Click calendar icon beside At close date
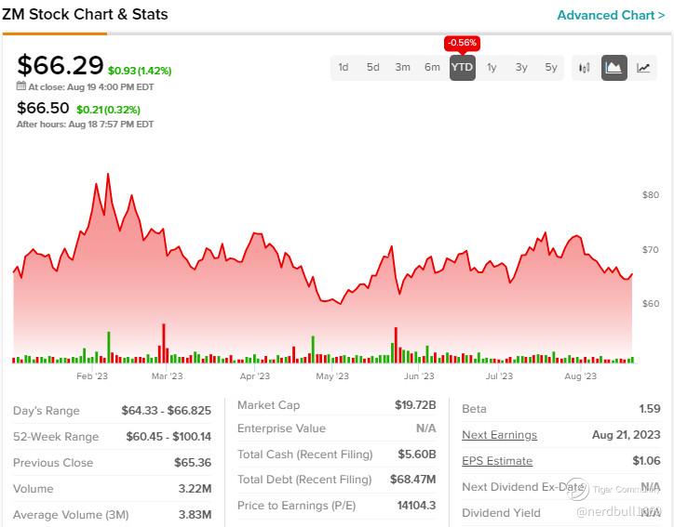The height and width of the screenshot is (527, 674). [x=21, y=86]
